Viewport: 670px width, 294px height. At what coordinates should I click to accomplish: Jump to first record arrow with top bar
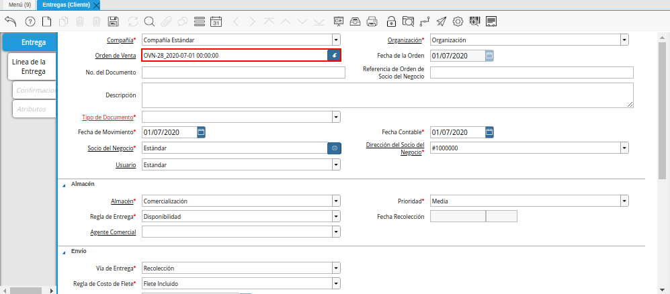[x=269, y=21]
